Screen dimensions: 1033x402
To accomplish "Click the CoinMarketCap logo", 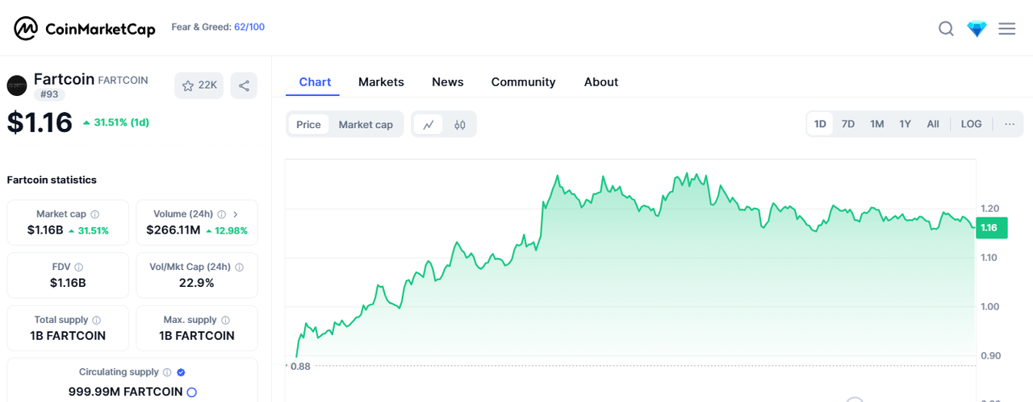I will 84,28.
